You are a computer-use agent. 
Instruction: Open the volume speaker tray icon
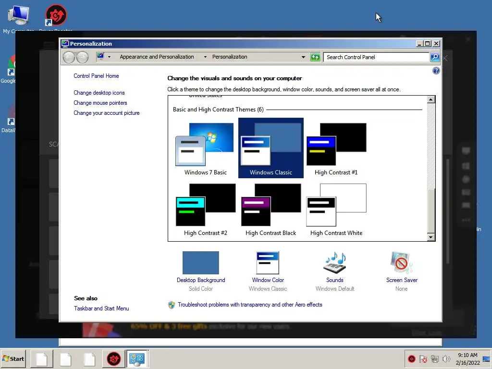point(446,358)
